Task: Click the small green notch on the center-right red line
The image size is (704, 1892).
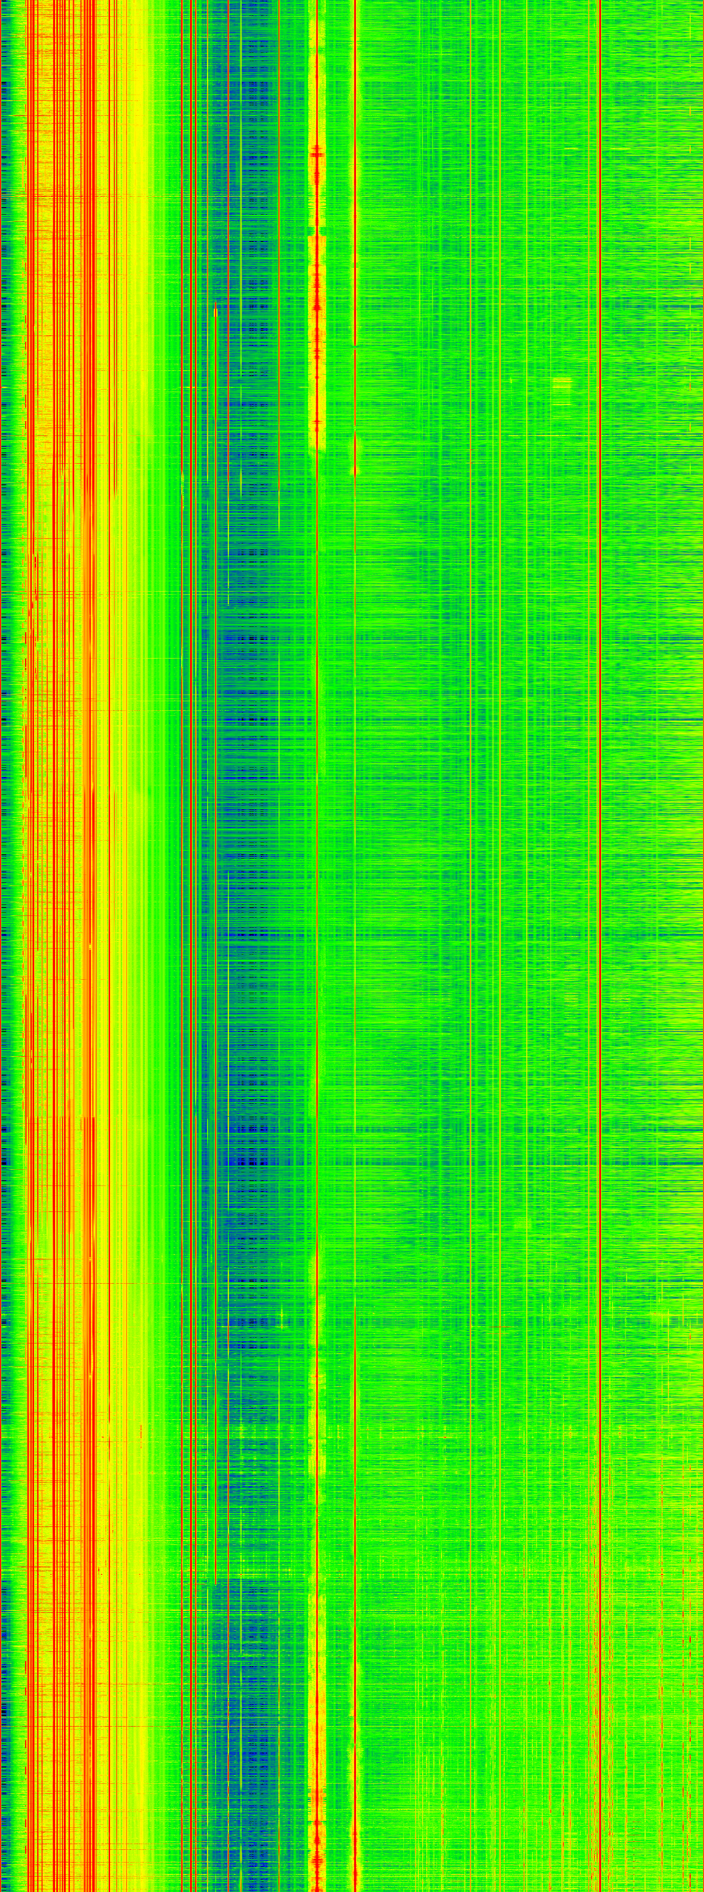Action: click(355, 347)
